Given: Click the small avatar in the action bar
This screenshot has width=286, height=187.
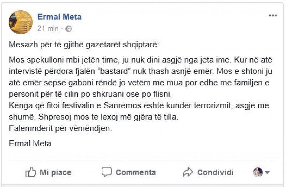Looking at the screenshot, I should 258,172.
